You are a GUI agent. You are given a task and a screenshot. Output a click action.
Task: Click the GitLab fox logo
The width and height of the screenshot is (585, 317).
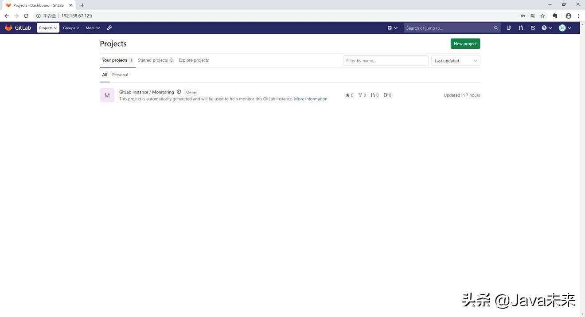(x=8, y=28)
